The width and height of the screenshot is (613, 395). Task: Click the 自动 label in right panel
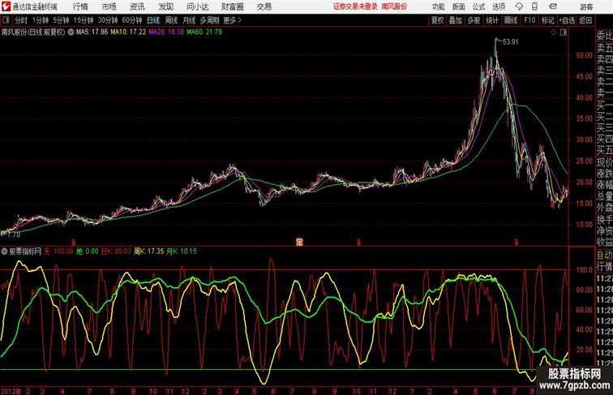pyautogui.click(x=604, y=255)
